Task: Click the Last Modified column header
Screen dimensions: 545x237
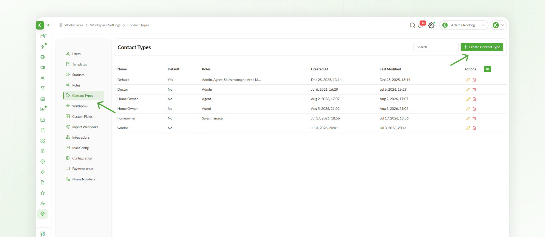Action: [x=390, y=69]
